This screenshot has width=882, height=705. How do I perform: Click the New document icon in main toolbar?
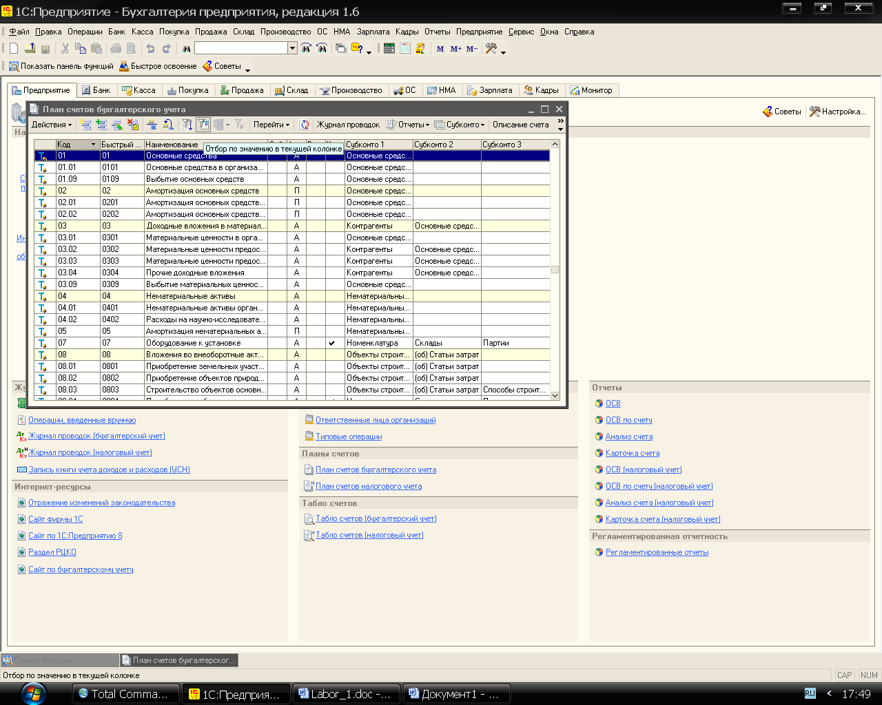tap(13, 48)
